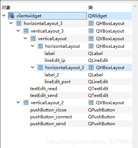138x148 pixels.
Task: Click QVBoxLayout text in verticalLayout_3 row
Action: pos(110,31)
